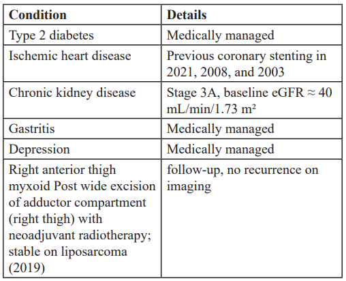The height and width of the screenshot is (281, 346).
Task: Click the Ischemic heart disease cell
Action: tap(82, 63)
